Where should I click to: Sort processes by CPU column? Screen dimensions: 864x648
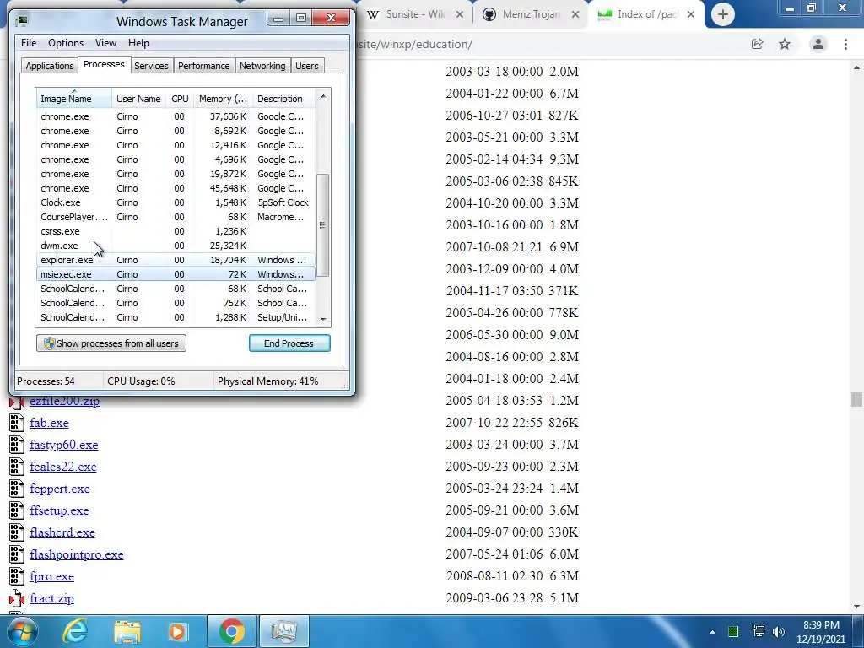(x=180, y=99)
